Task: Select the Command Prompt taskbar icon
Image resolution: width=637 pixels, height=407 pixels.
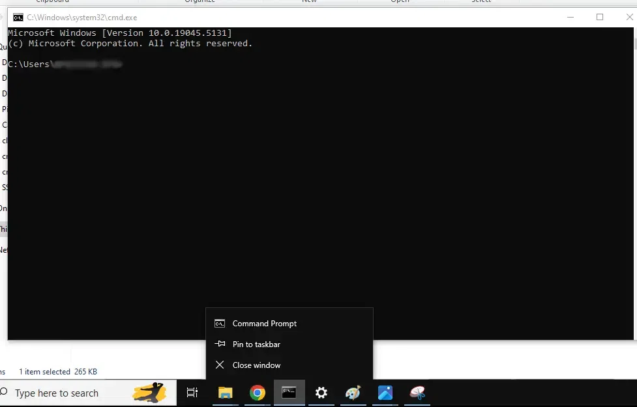Action: coord(289,393)
